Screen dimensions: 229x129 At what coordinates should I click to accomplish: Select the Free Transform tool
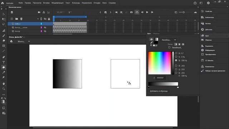click(4, 19)
